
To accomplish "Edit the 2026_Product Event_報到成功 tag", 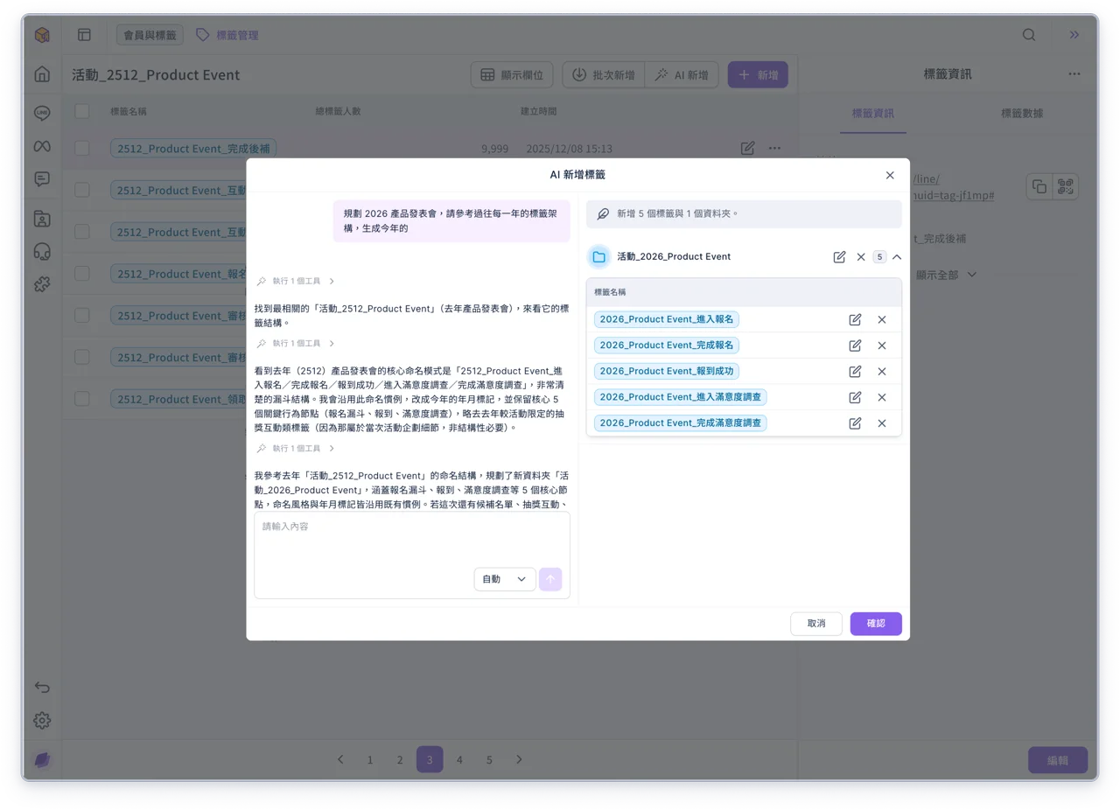I will pos(855,372).
